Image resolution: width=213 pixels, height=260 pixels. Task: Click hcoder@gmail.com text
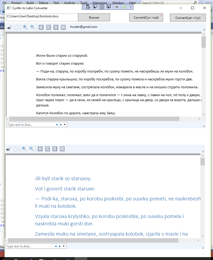[x=84, y=27]
